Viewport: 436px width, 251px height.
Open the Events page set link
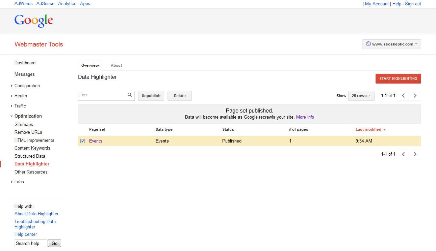(96, 141)
